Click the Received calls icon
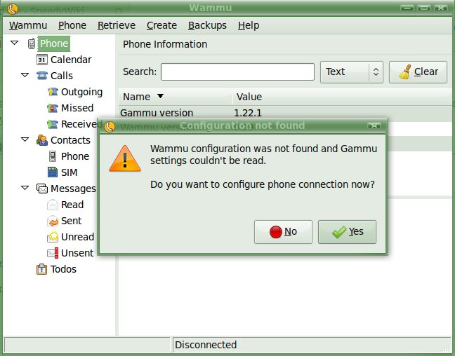The width and height of the screenshot is (455, 356). coord(53,124)
